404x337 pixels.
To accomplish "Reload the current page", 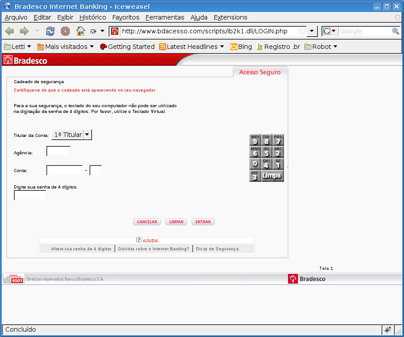I will [x=50, y=31].
